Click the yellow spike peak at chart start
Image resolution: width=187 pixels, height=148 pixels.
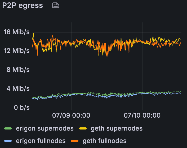(34, 34)
